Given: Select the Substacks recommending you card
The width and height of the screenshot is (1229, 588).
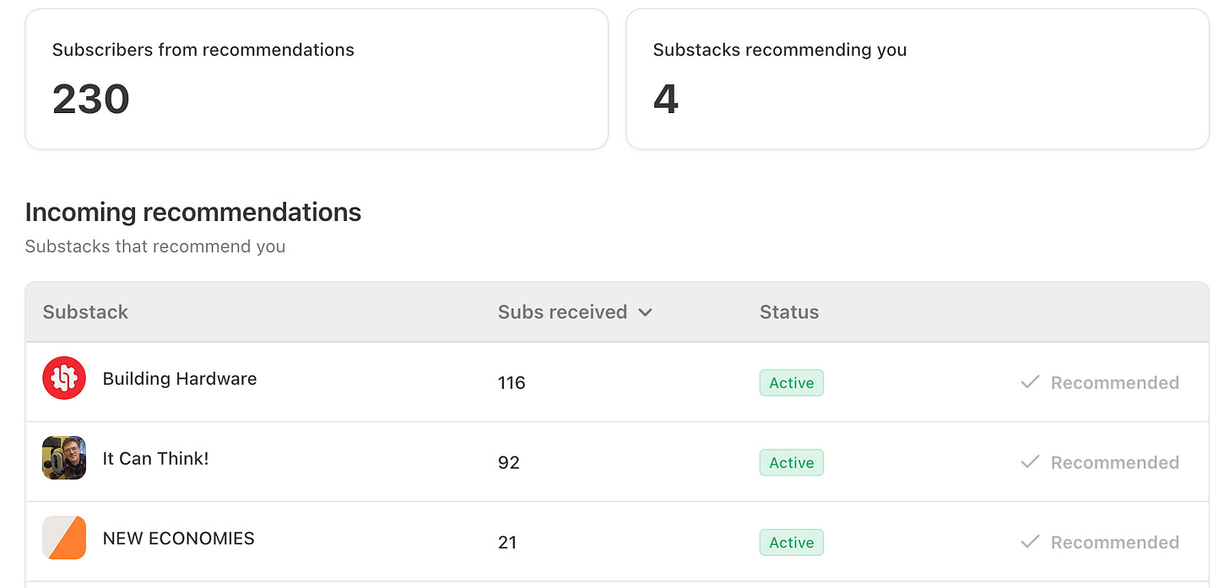Looking at the screenshot, I should point(918,79).
